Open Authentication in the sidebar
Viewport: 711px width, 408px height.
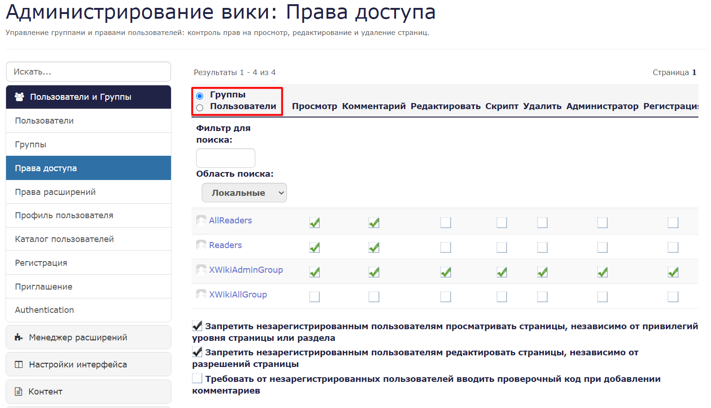(x=89, y=310)
